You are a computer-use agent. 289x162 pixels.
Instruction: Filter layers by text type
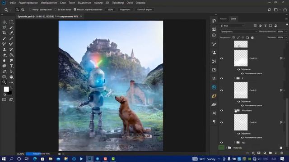tap(266, 26)
